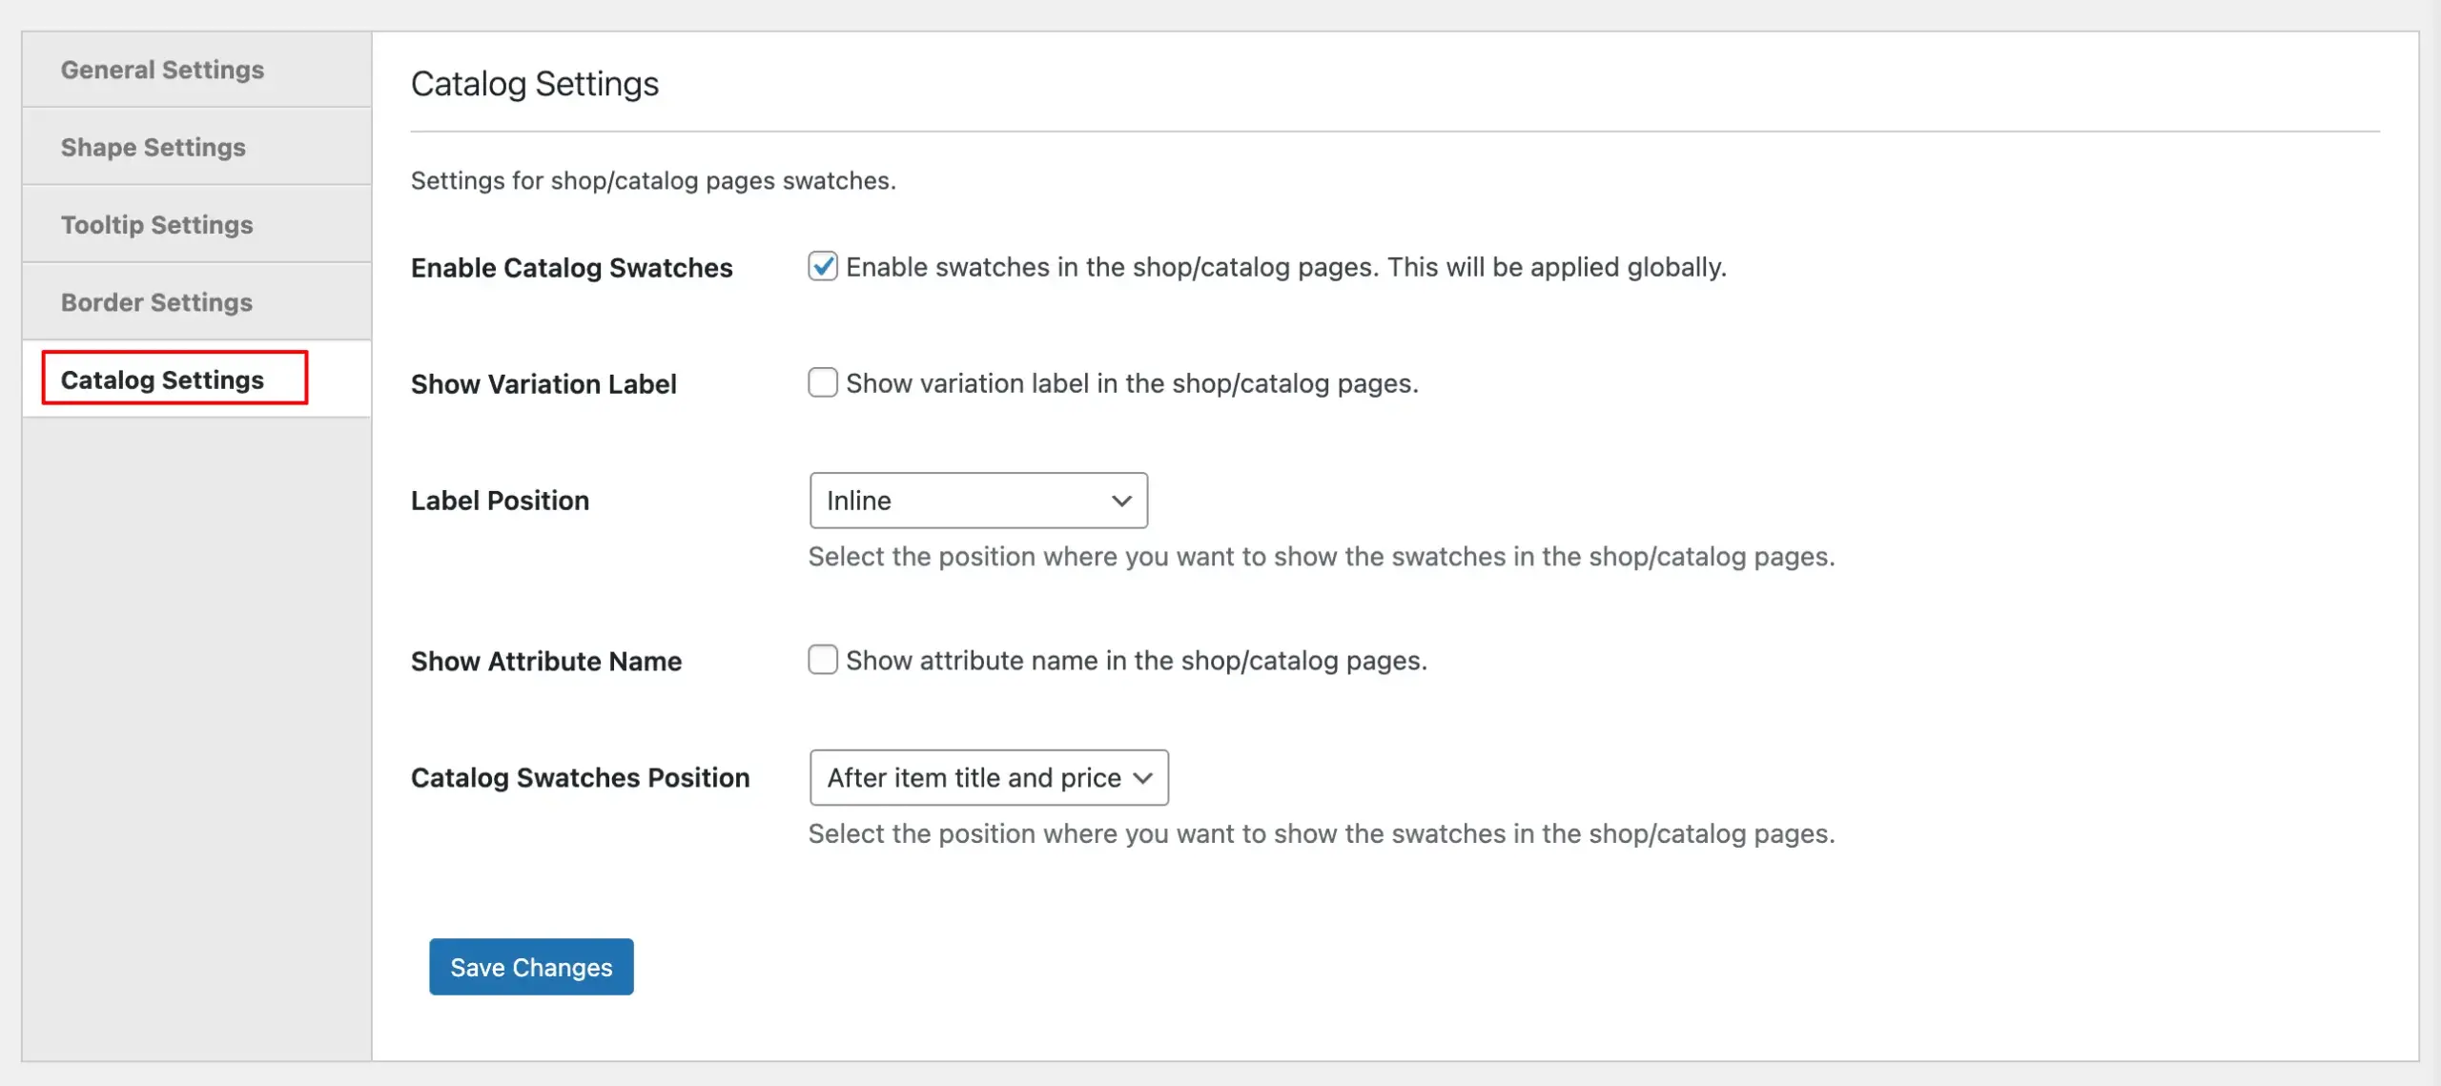Switch to the Shape Settings tab
This screenshot has height=1086, width=2441.
point(153,147)
